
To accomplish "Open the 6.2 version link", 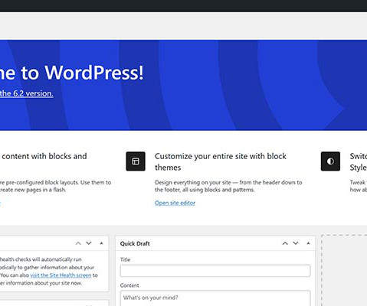I will pos(27,93).
